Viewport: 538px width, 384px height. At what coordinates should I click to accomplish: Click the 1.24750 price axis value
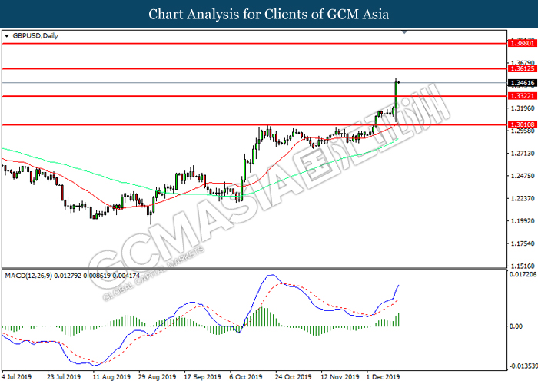coord(523,176)
